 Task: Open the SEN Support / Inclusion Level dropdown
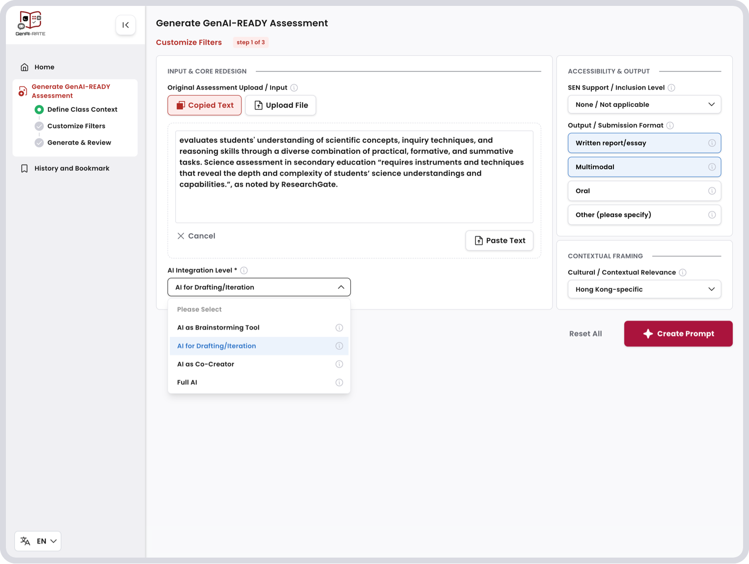coord(644,105)
